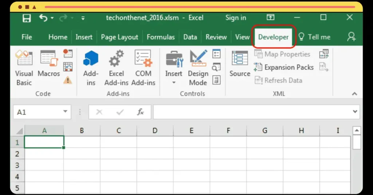Click the Select All corner triangle
Viewport: 373px width, 195px height.
click(x=19, y=131)
